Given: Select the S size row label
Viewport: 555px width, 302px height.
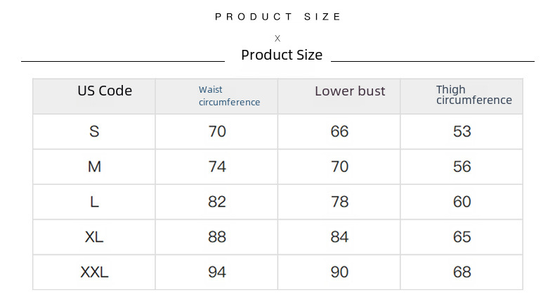Looking at the screenshot, I should 94,131.
